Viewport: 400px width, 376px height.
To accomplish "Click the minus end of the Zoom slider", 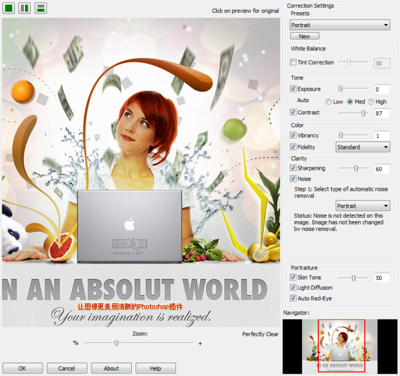I will 76,343.
